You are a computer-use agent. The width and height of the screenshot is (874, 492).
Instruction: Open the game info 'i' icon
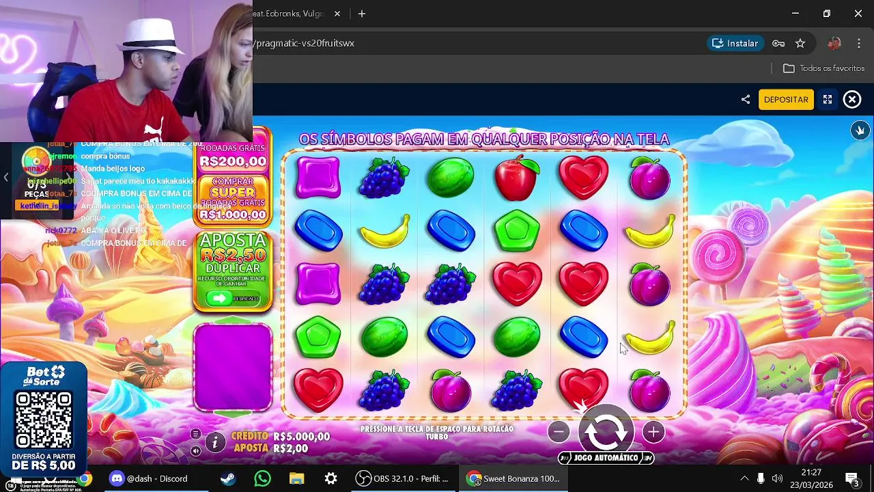tap(215, 442)
